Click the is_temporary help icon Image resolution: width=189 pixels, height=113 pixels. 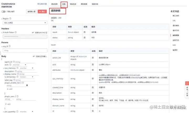point(18,77)
